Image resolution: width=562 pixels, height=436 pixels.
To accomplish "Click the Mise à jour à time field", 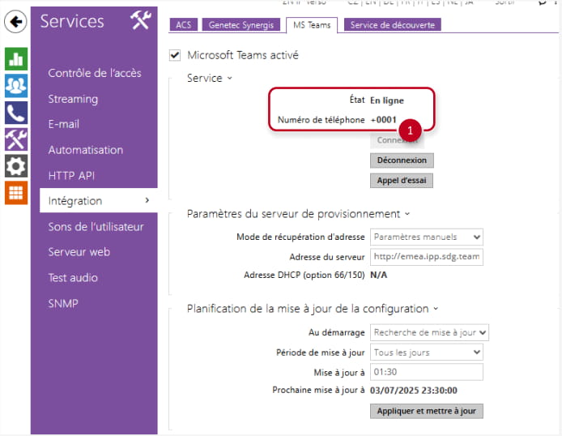I will (x=427, y=372).
